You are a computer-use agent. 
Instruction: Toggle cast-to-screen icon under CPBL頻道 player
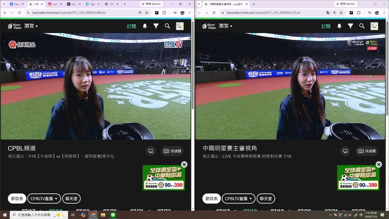pyautogui.click(x=150, y=151)
